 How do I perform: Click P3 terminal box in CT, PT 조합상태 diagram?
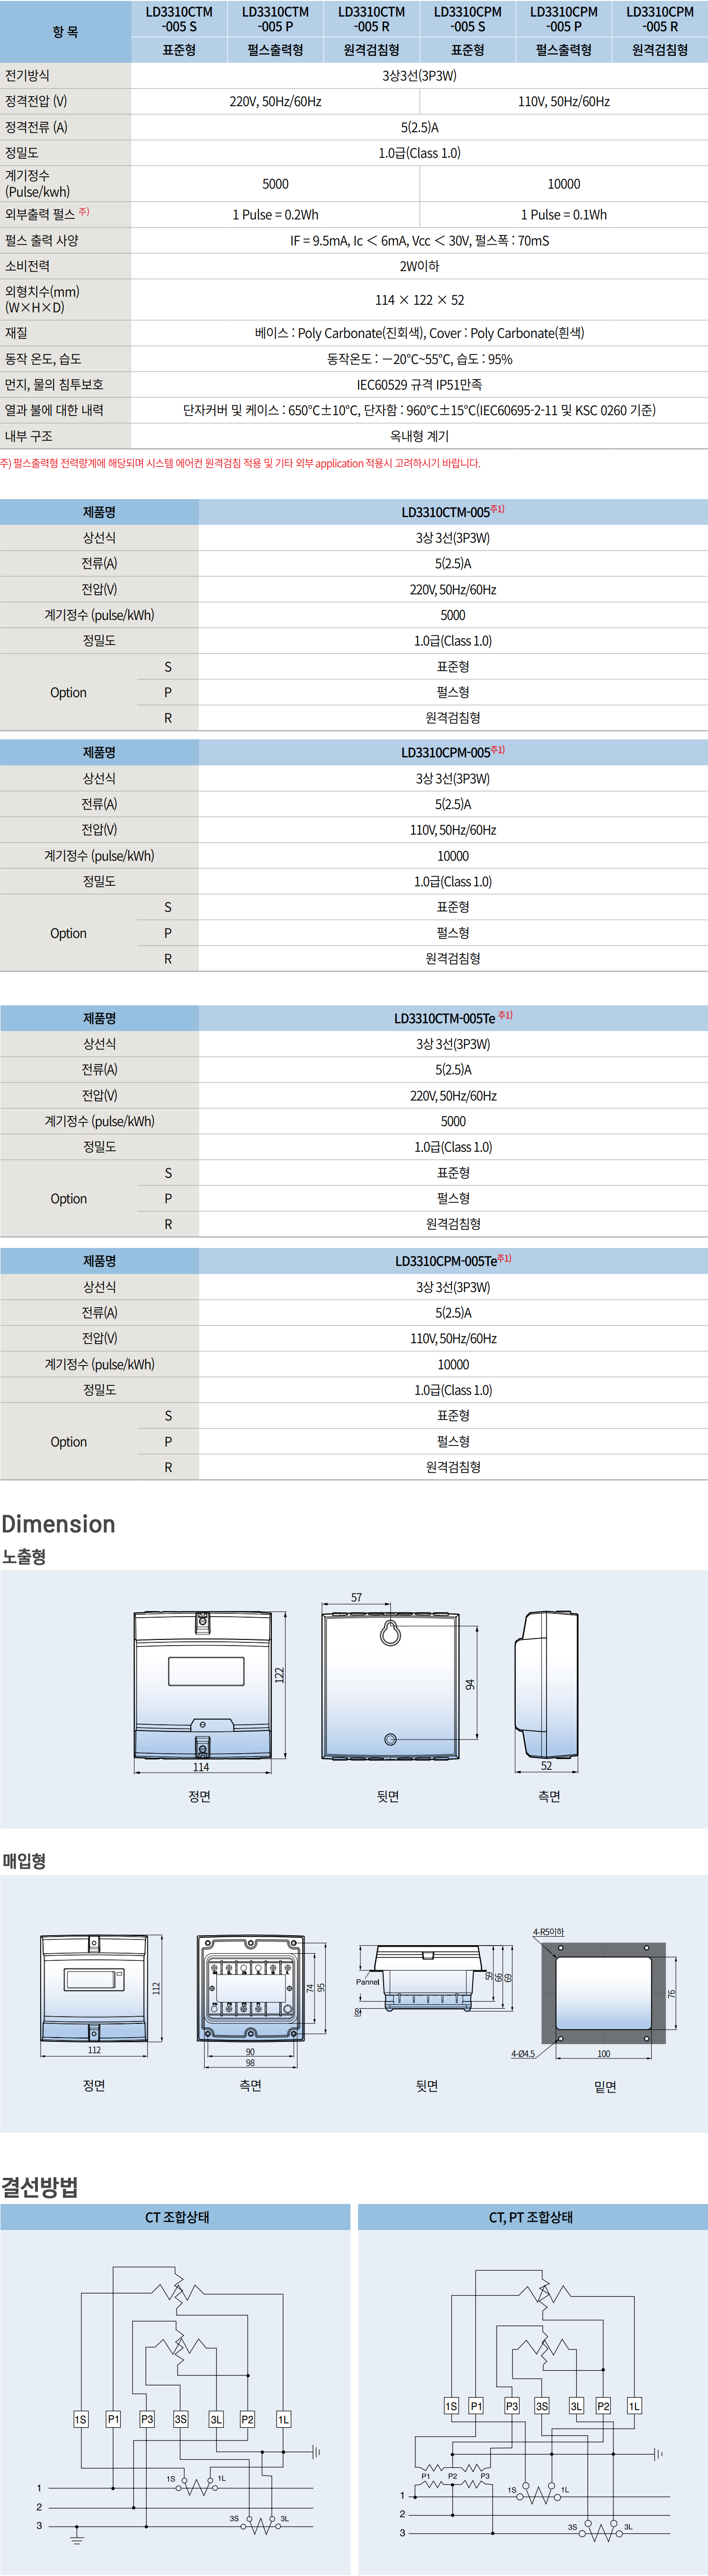pyautogui.click(x=511, y=2406)
